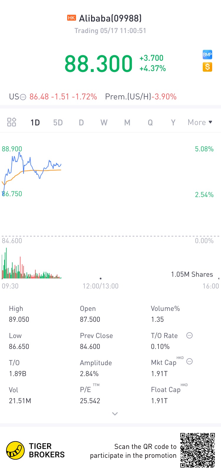This screenshot has width=221, height=474.
Task: Tap the orange dollar sign icon
Action: tap(207, 67)
